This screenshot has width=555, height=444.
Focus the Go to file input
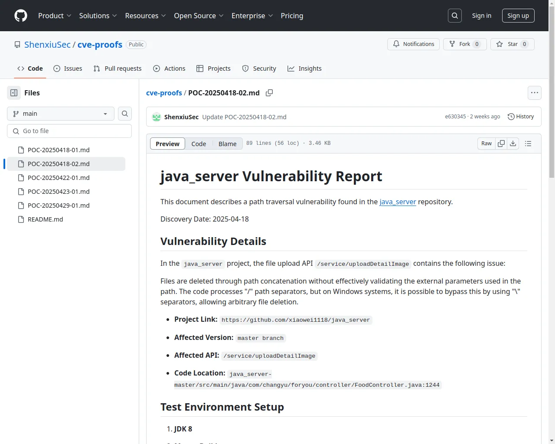pyautogui.click(x=69, y=131)
